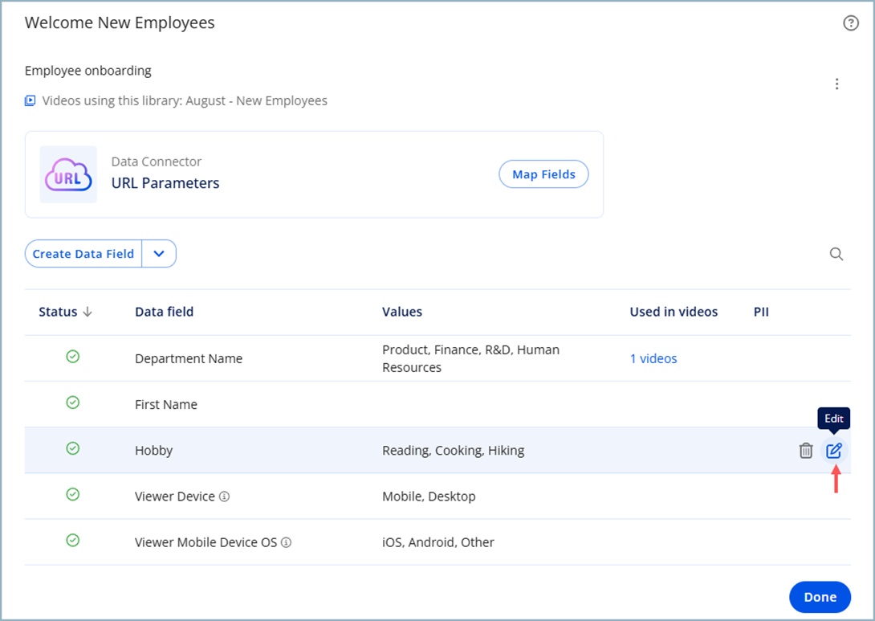This screenshot has height=621, width=875.
Task: Expand the Create Data Field dropdown arrow
Action: [159, 254]
